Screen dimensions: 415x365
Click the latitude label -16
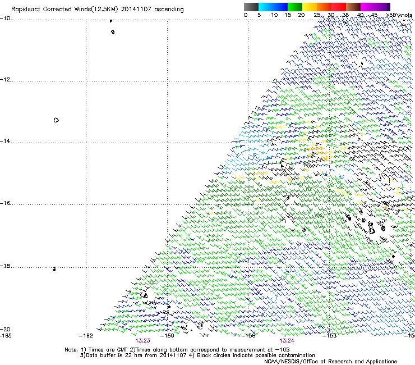[x=5, y=203]
